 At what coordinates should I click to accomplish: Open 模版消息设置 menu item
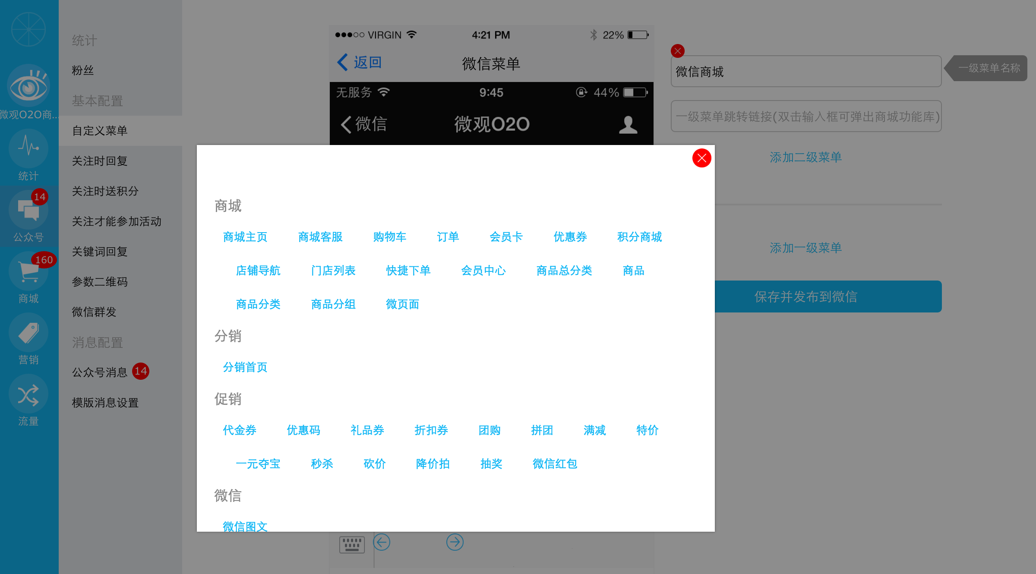point(105,403)
